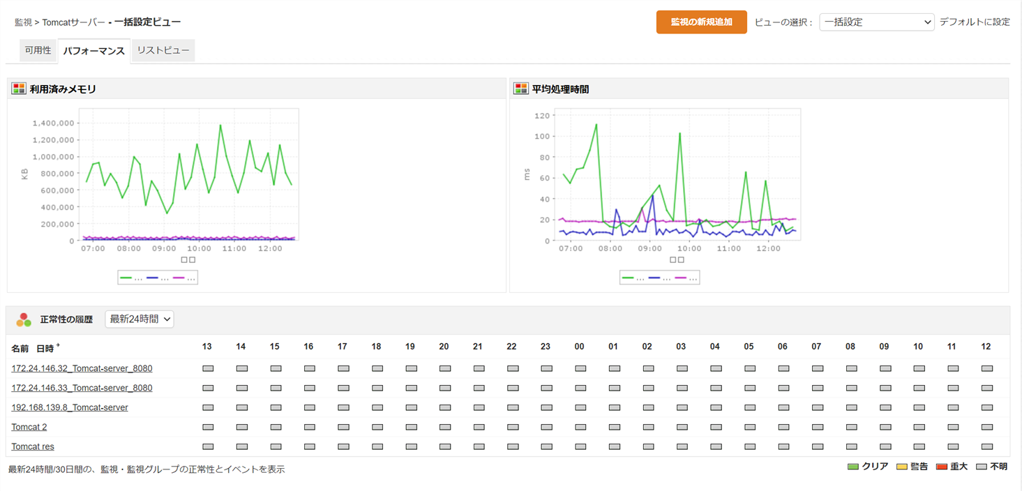The width and height of the screenshot is (1022, 491).
Task: Click the status icon for 192.168.139.8 at hour 09
Action: (x=885, y=407)
